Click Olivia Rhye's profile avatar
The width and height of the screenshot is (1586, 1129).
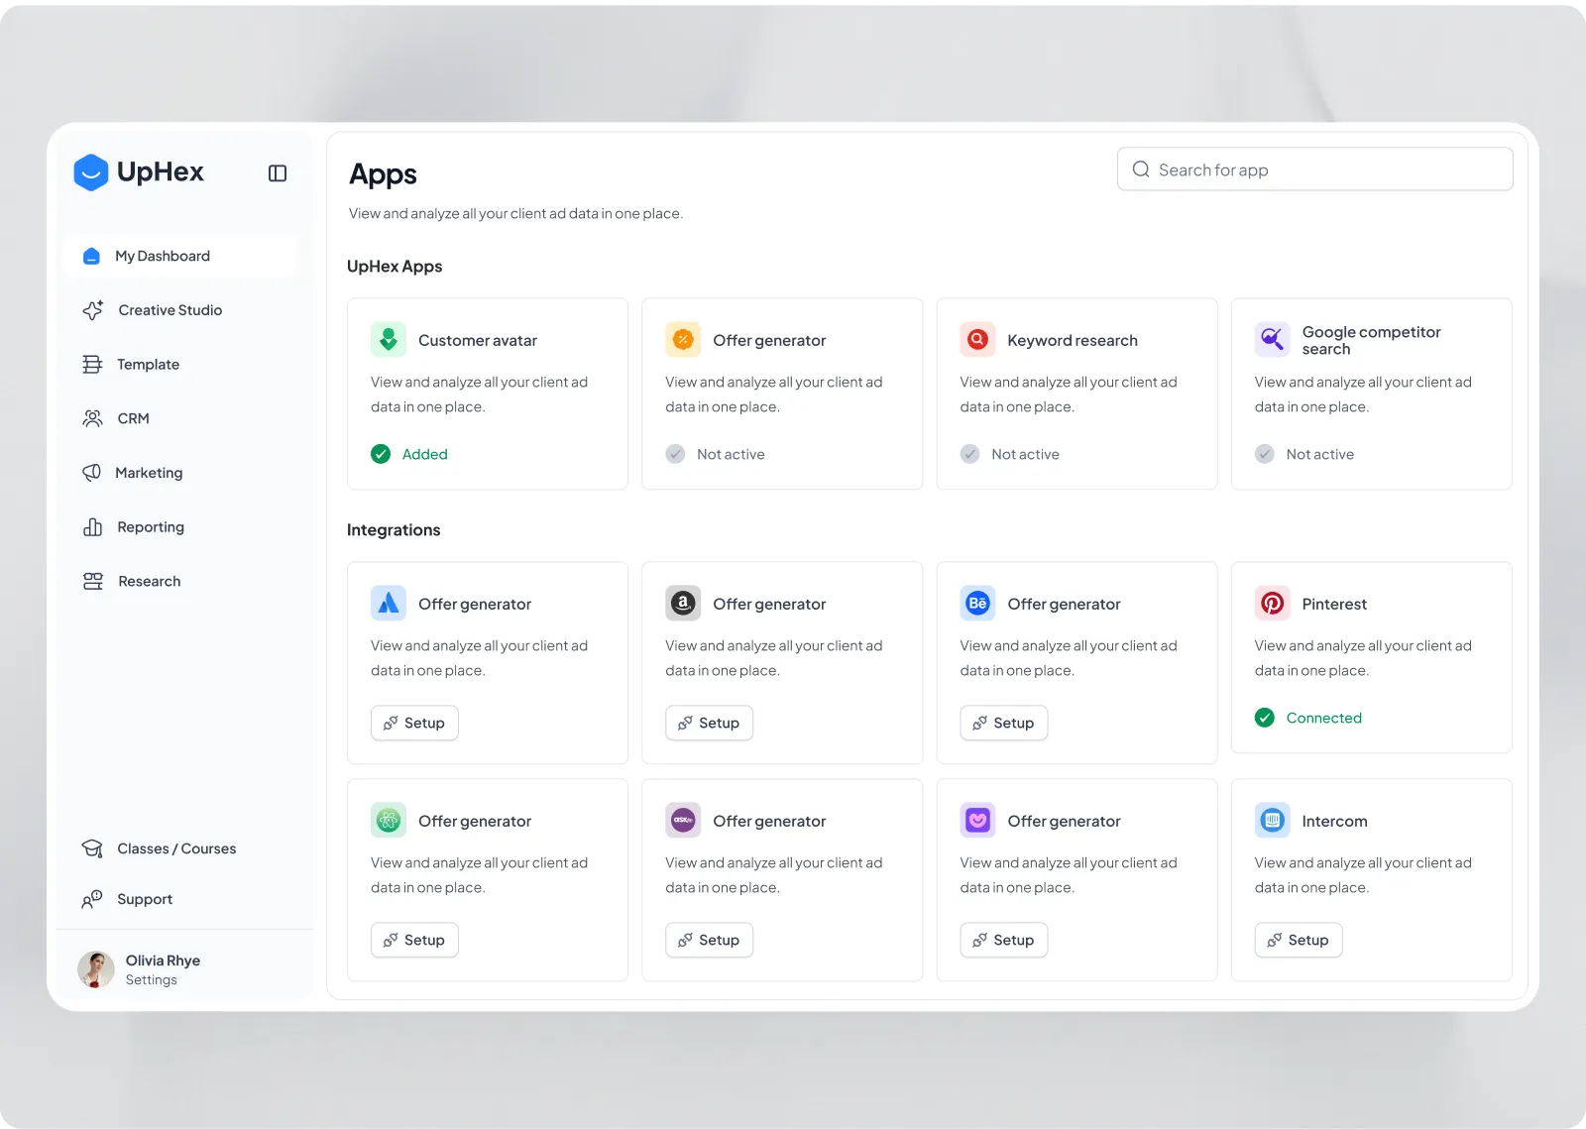click(x=96, y=969)
